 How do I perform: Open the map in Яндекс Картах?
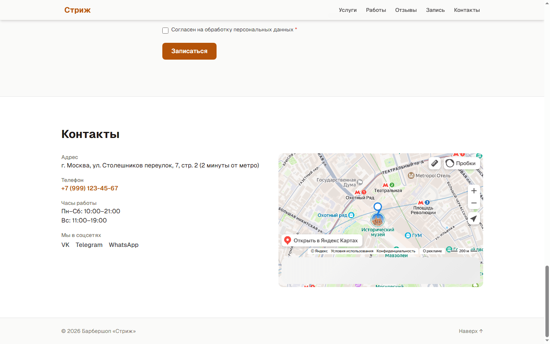point(322,240)
